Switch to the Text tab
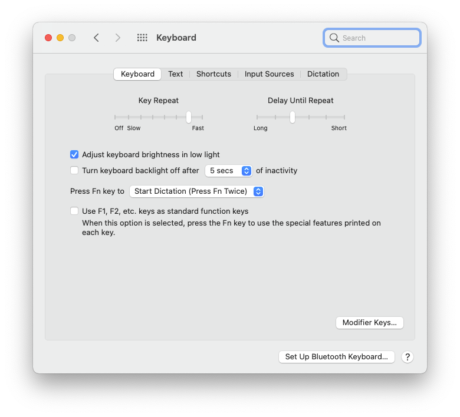This screenshot has width=460, height=417. click(x=175, y=74)
